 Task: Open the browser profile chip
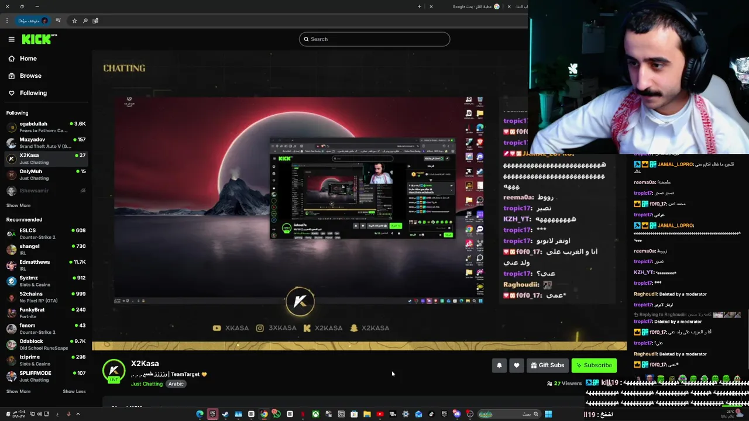[32, 20]
